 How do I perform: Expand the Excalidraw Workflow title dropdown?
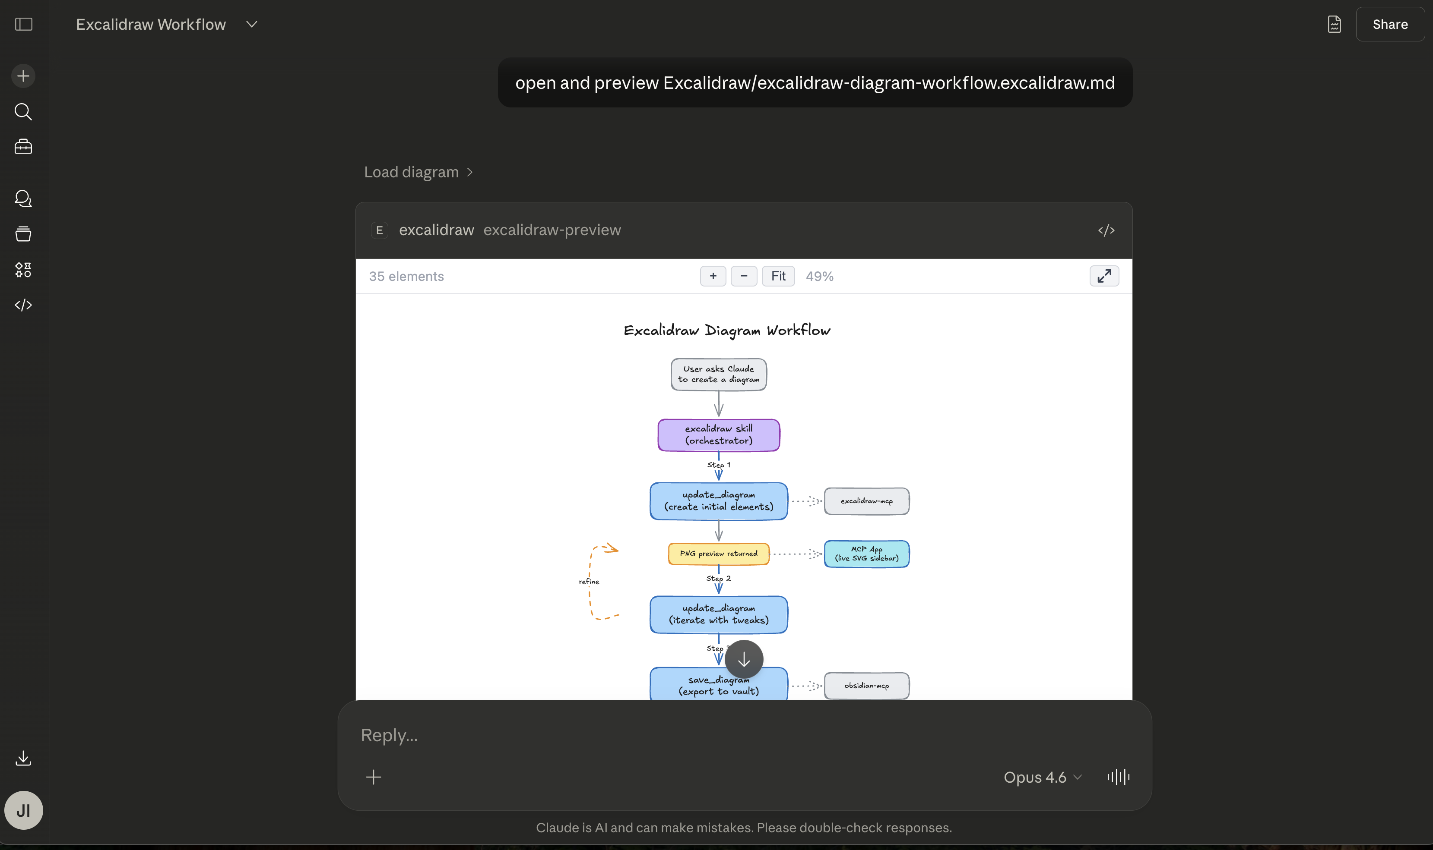point(252,24)
